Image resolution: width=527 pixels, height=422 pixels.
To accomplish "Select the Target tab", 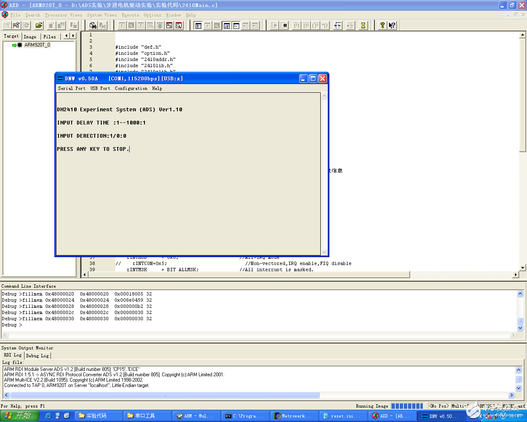I will pos(11,36).
